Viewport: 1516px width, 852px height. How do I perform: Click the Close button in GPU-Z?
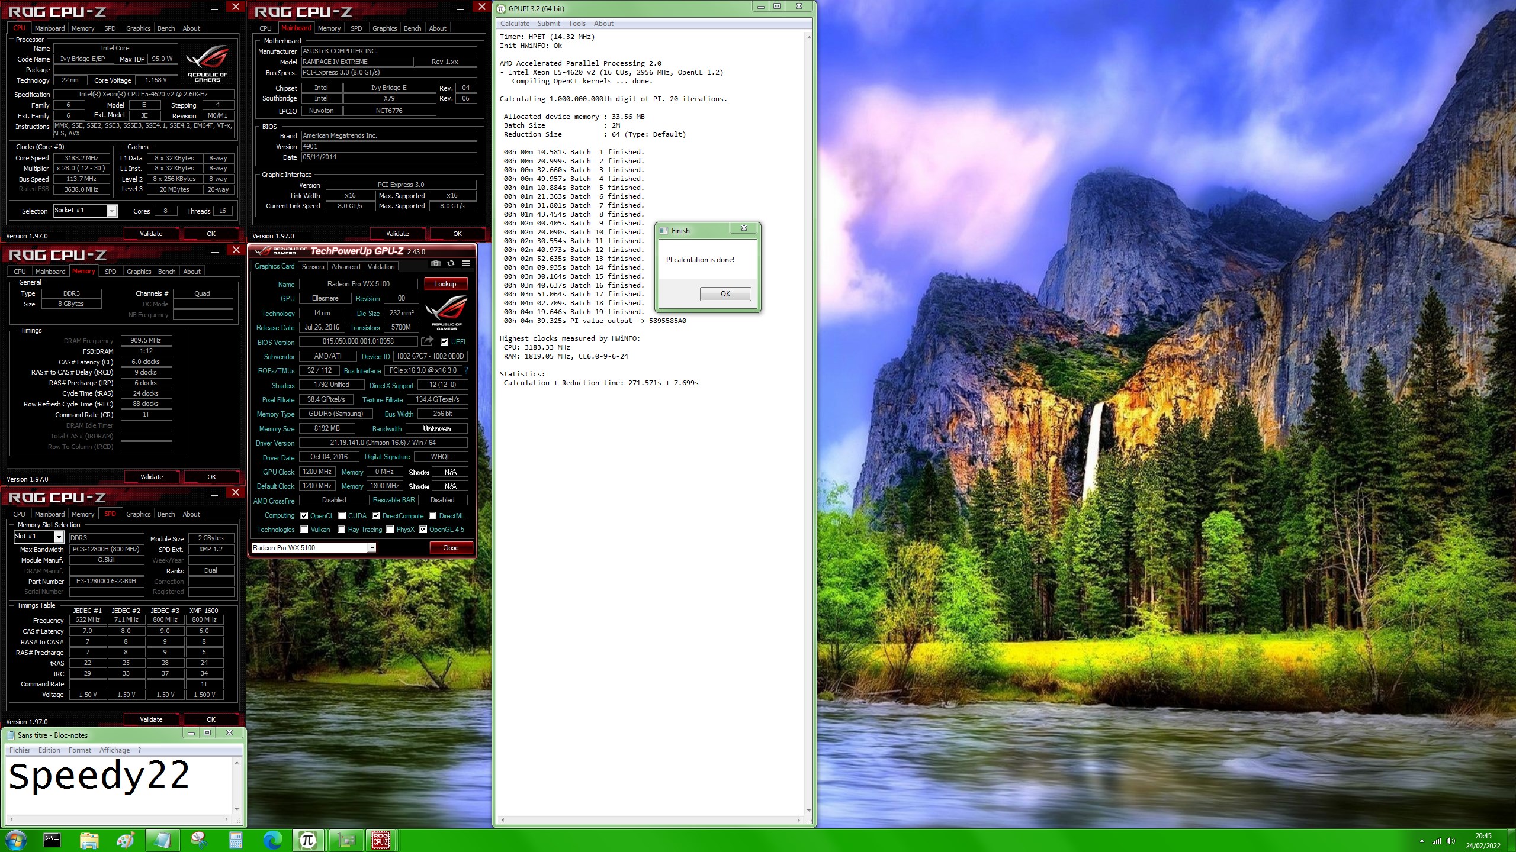coord(451,548)
